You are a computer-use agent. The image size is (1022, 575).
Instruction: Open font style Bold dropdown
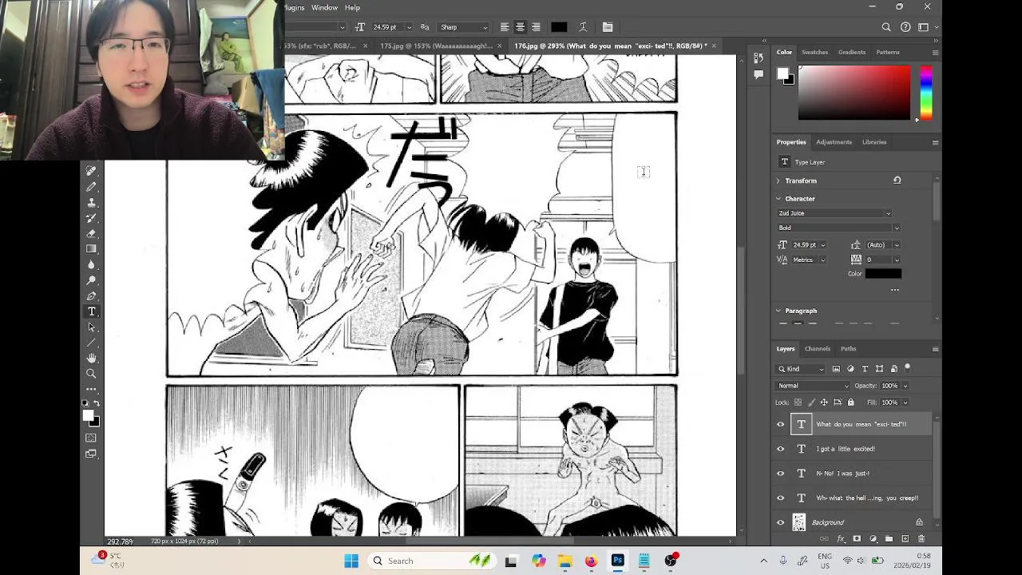point(838,228)
